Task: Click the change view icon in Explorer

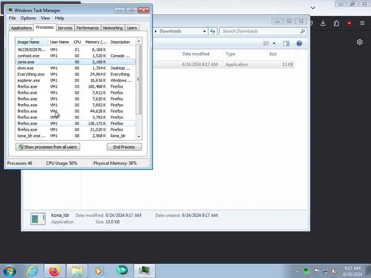Action: click(266, 43)
